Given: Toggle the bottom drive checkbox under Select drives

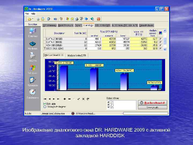Looking at the screenshot, I should [109, 107].
